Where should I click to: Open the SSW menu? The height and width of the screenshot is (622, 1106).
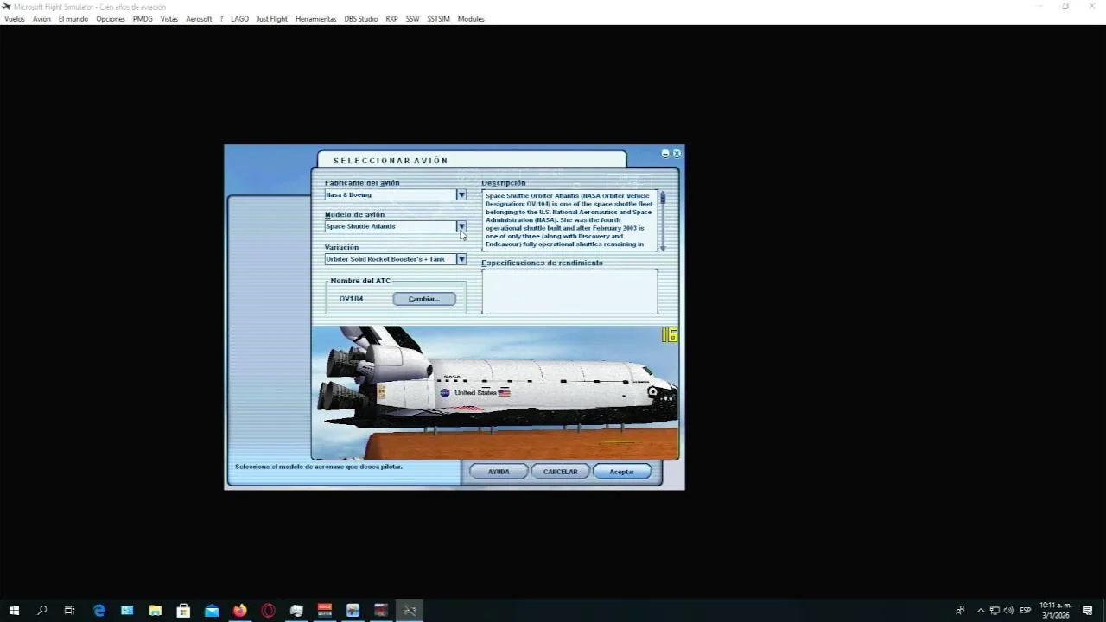click(x=412, y=19)
